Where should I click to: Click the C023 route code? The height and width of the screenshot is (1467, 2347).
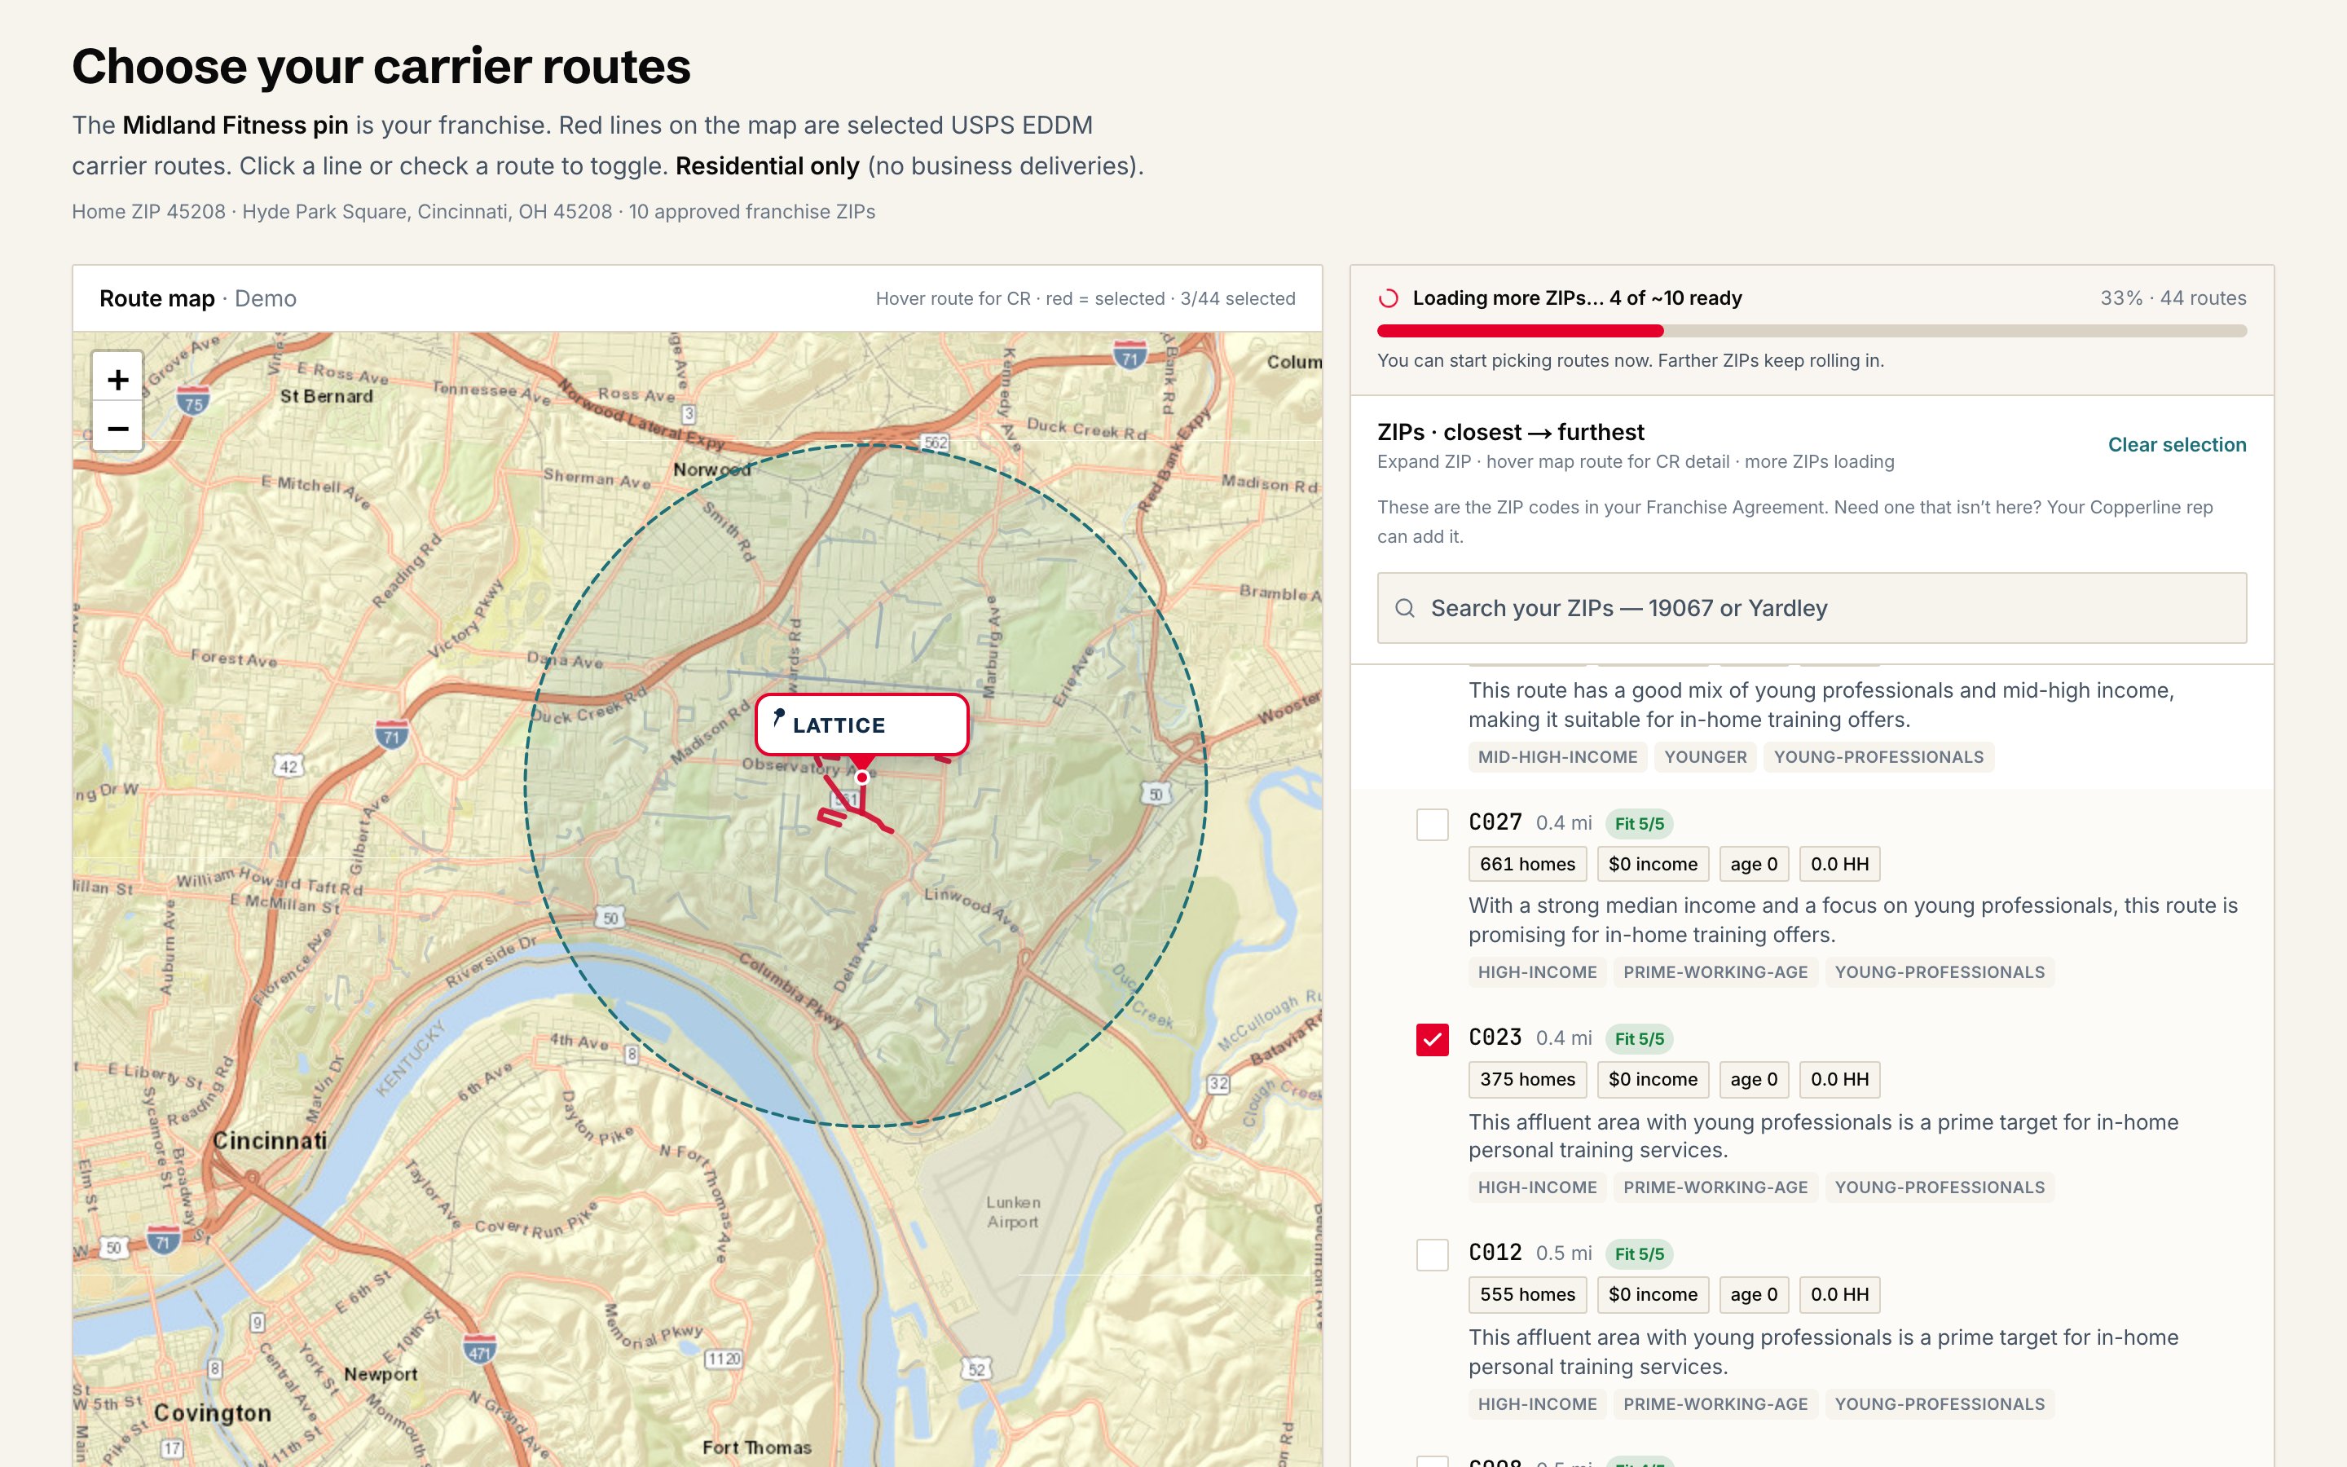pos(1495,1037)
